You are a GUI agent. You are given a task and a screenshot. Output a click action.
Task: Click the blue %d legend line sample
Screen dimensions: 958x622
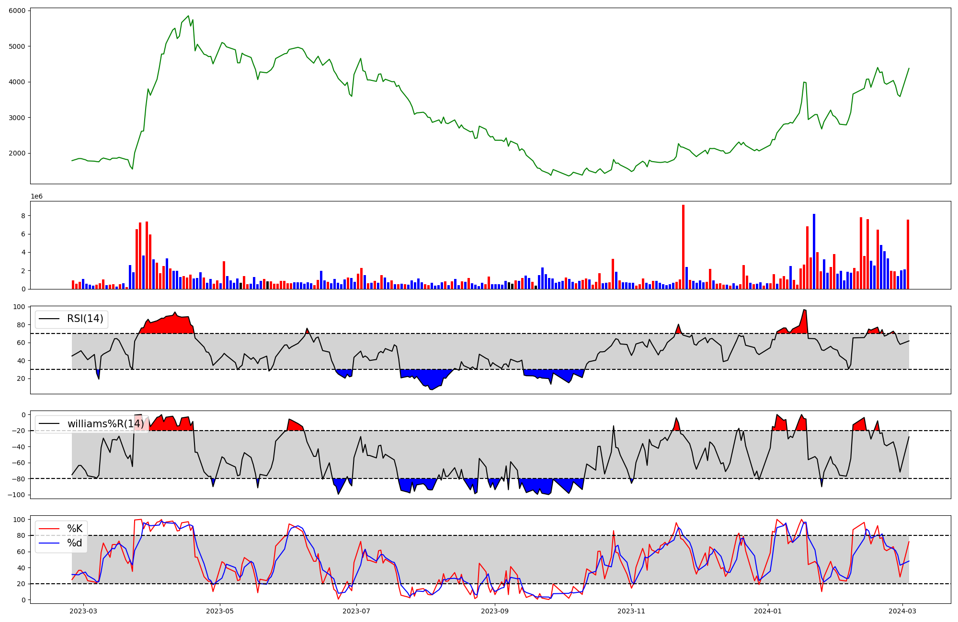pyautogui.click(x=49, y=543)
